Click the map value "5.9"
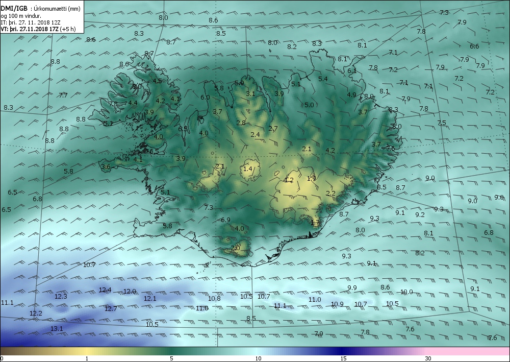The height and width of the screenshot is (362, 510). click(x=239, y=83)
